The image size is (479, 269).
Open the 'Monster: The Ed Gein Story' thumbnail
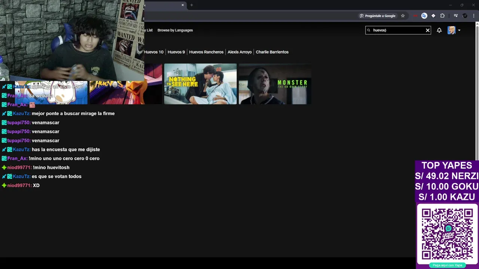[275, 84]
